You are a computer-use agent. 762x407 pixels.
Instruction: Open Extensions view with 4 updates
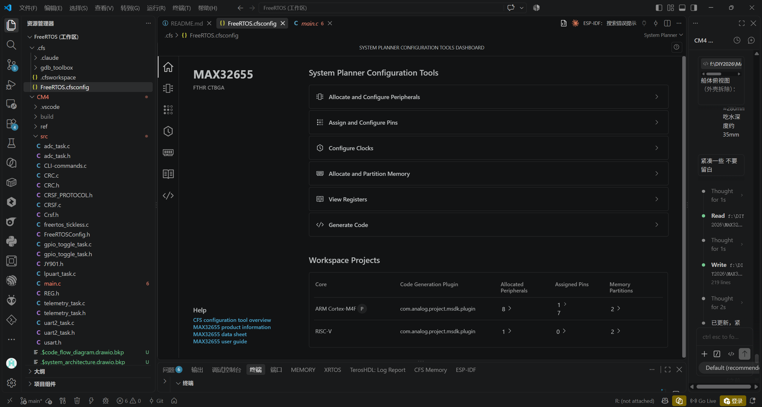[x=11, y=124]
